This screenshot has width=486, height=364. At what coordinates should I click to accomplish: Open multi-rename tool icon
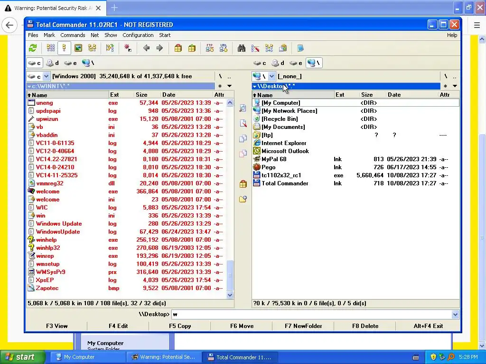[255, 48]
